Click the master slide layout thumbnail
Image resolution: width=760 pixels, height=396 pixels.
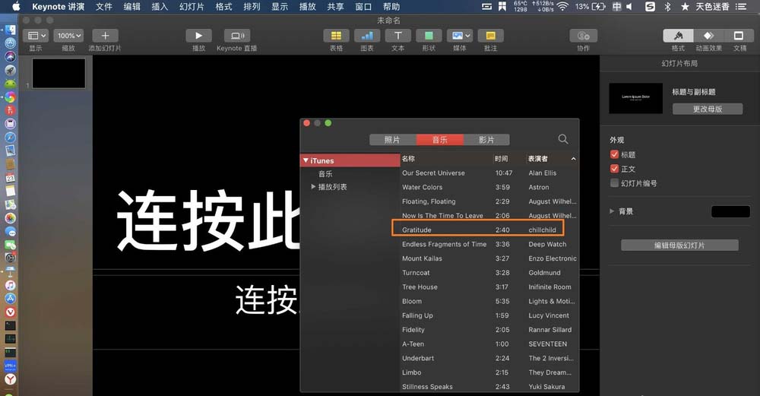[x=635, y=98]
